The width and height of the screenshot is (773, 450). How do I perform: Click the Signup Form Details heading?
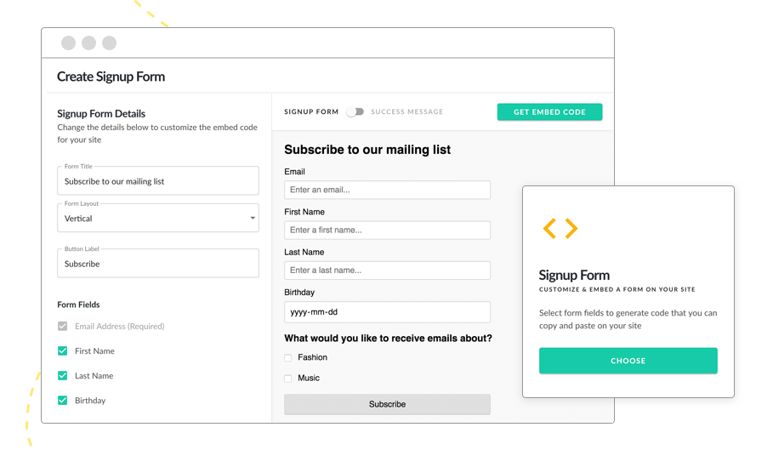click(x=101, y=114)
